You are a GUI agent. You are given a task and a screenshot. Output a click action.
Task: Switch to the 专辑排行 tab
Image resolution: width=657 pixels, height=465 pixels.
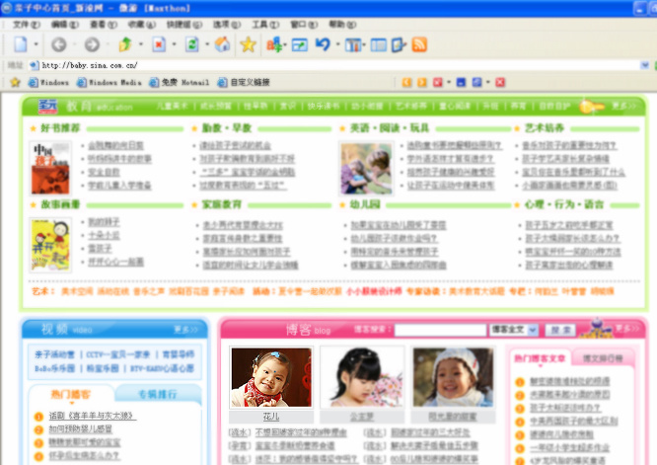(x=156, y=395)
